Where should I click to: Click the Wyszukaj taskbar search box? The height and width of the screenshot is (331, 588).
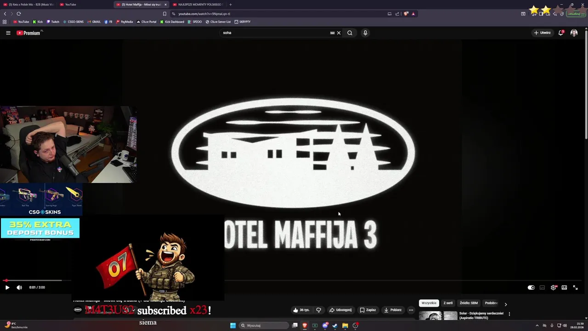click(x=264, y=325)
